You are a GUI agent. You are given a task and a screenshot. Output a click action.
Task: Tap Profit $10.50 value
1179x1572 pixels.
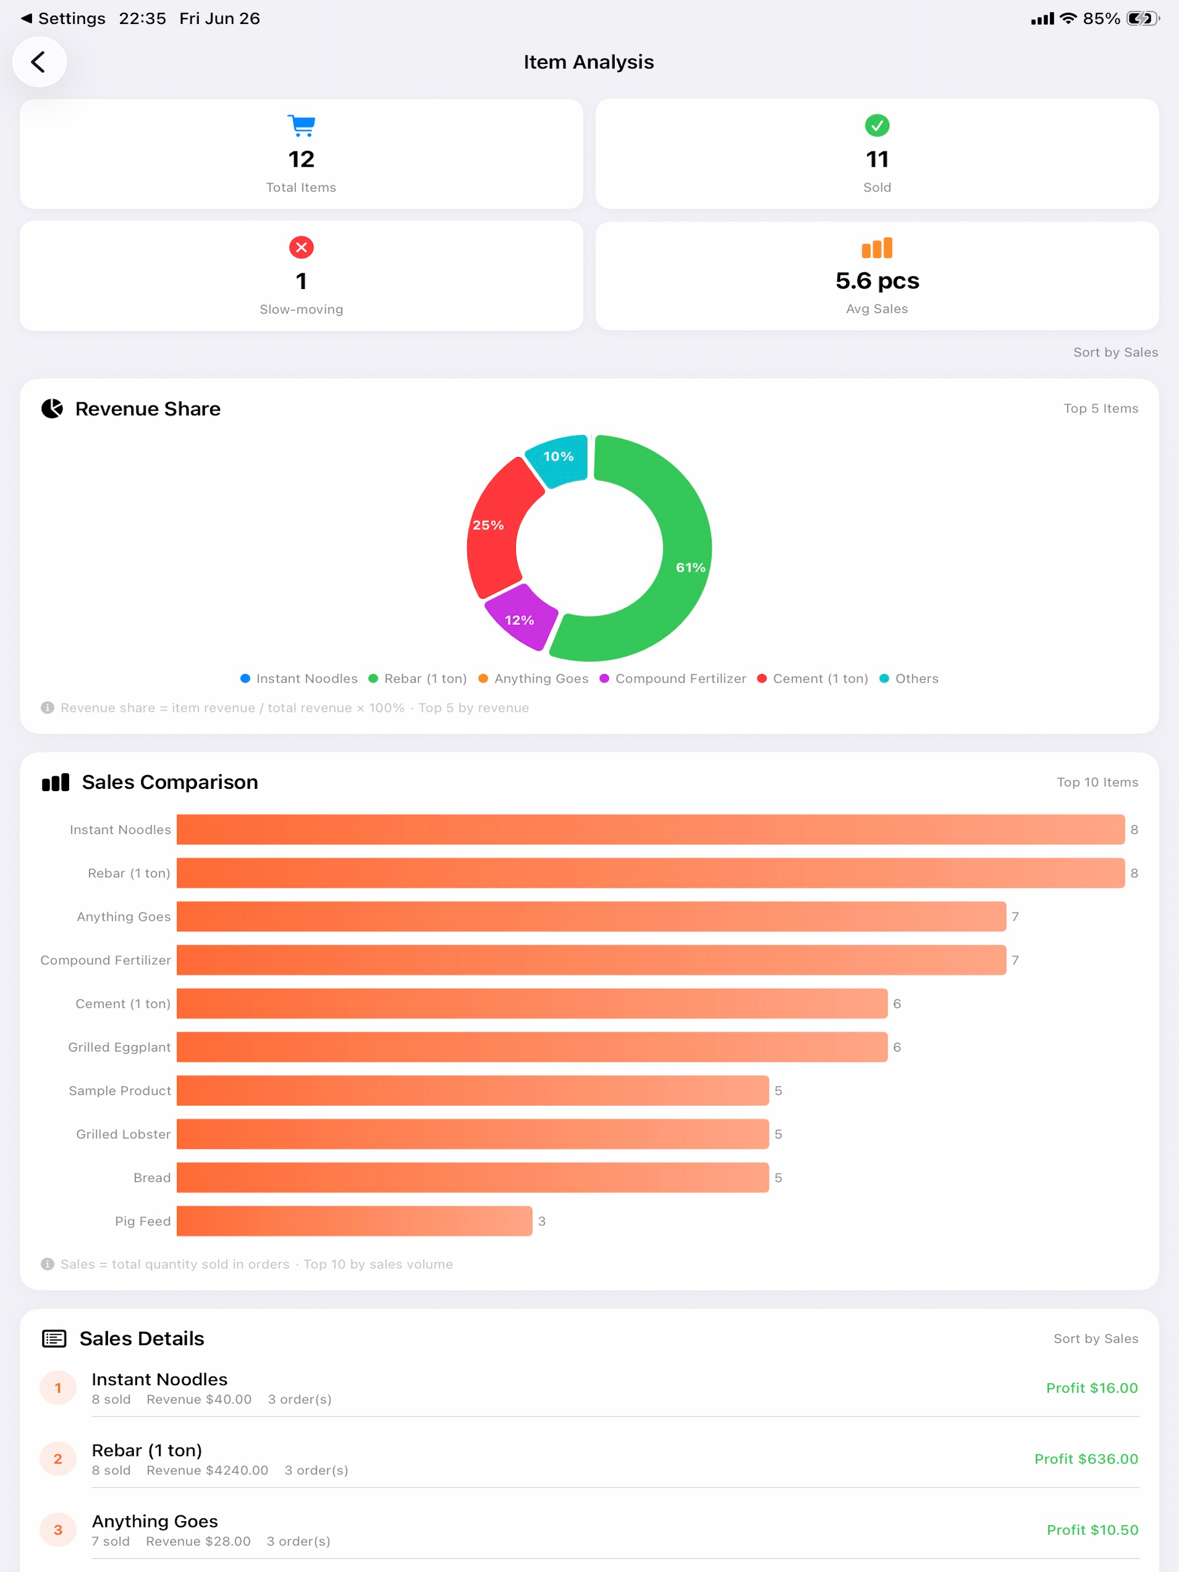1092,1530
